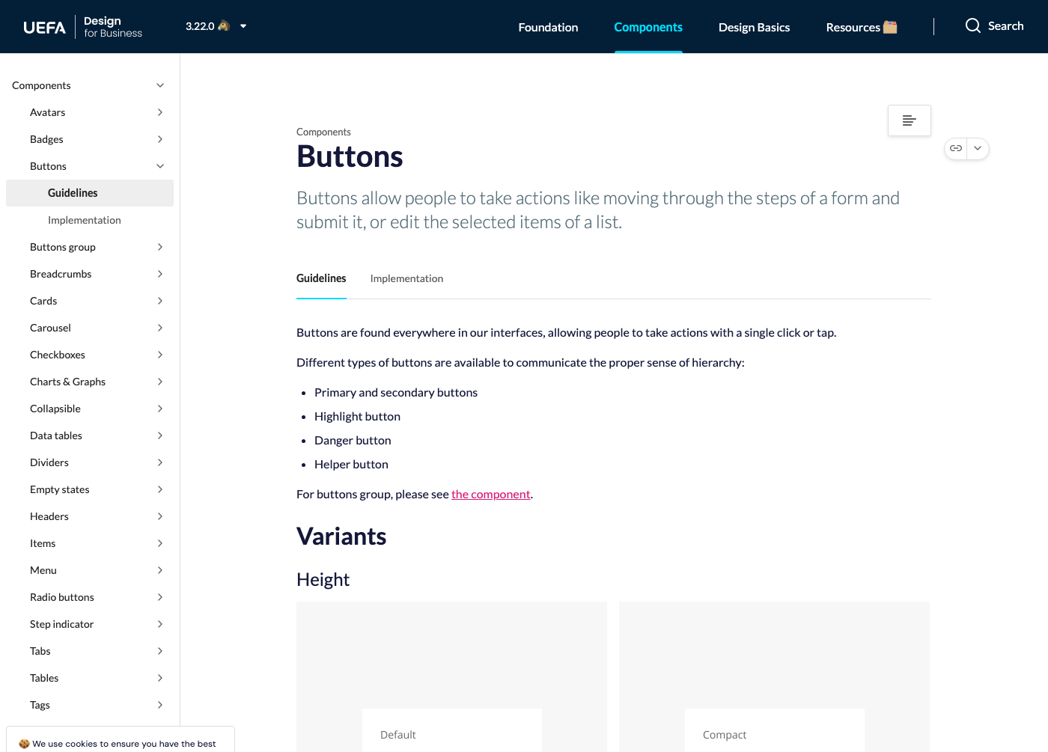Viewport: 1048px width, 752px height.
Task: Open Tags in the sidebar
Action: tap(90, 705)
